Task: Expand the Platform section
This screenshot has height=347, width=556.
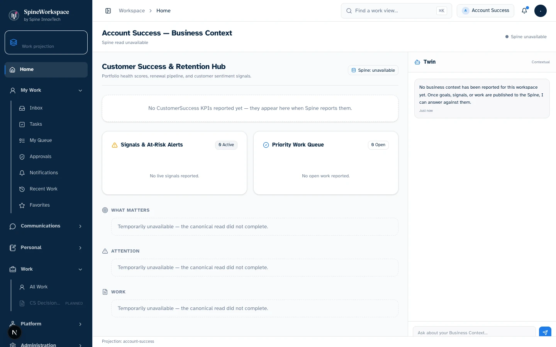Action: [46, 324]
